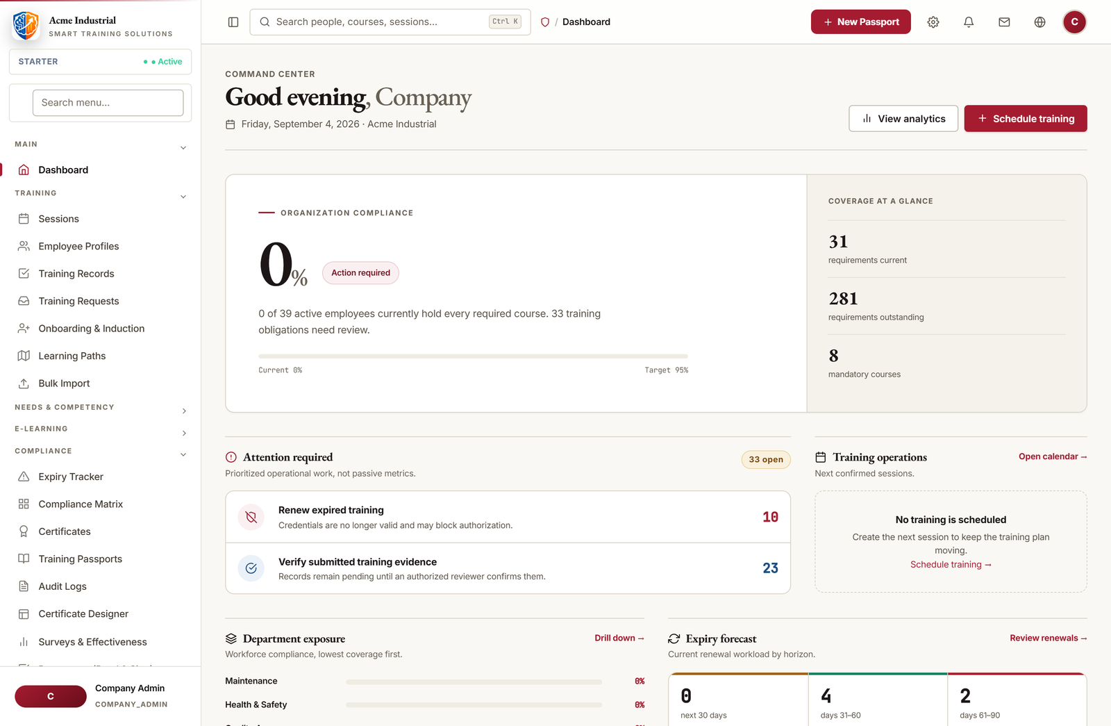Click the Compliance Matrix grid icon

(x=24, y=504)
